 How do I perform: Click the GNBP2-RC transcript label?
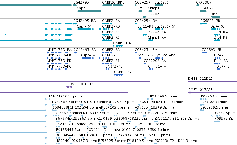tap(111, 37)
